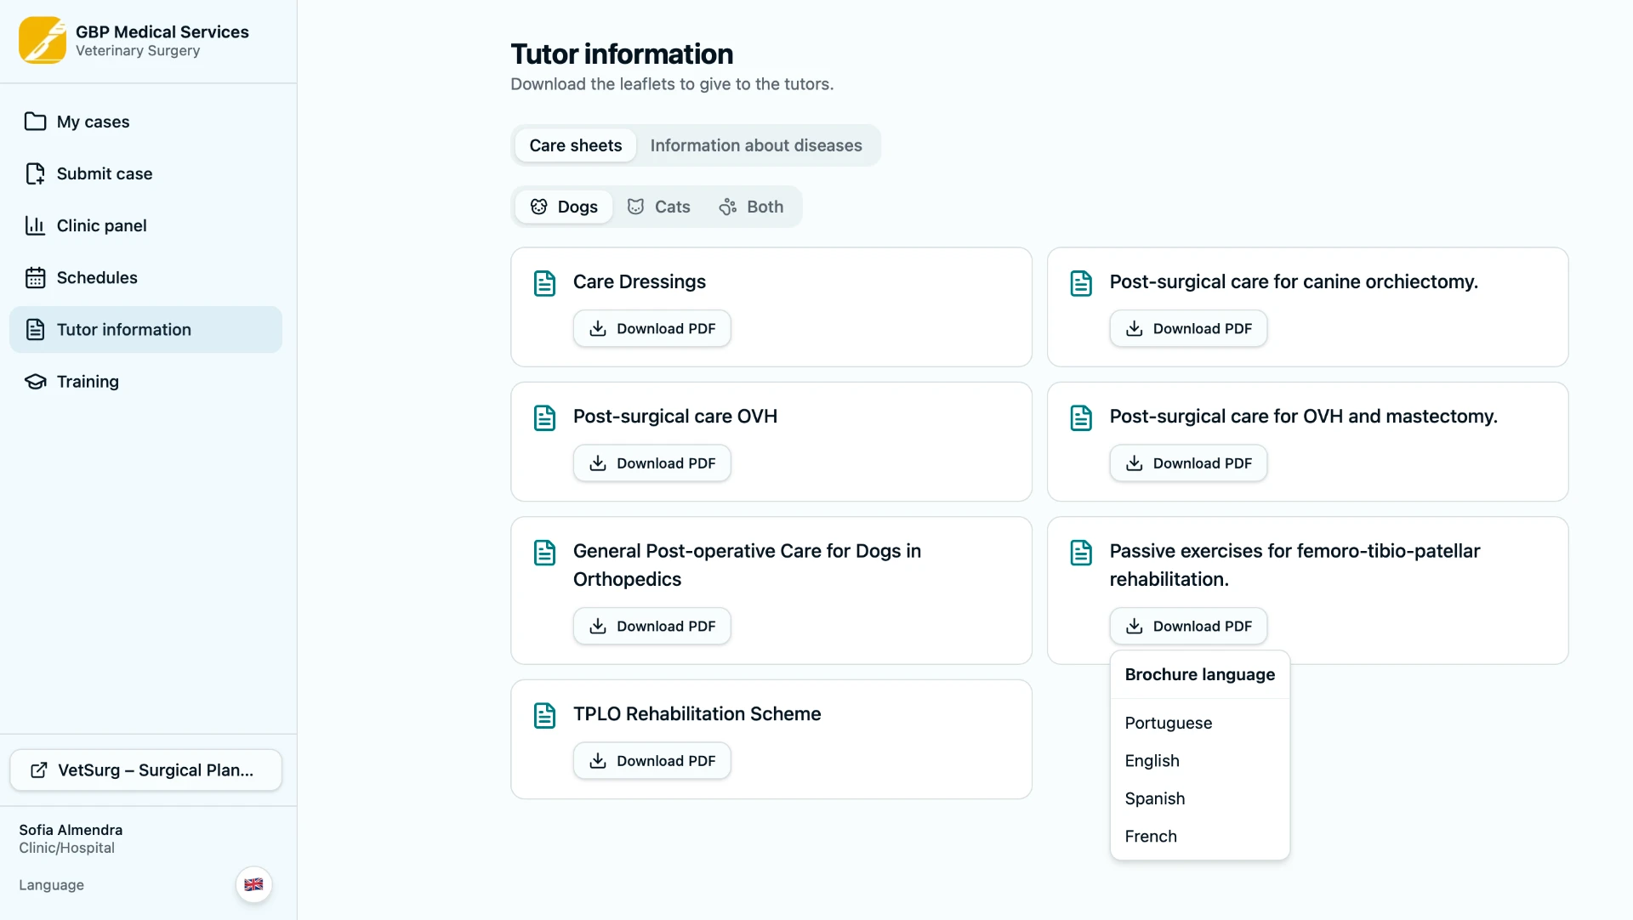The width and height of the screenshot is (1633, 920).
Task: Select the Training graduation cap icon
Action: pos(35,382)
